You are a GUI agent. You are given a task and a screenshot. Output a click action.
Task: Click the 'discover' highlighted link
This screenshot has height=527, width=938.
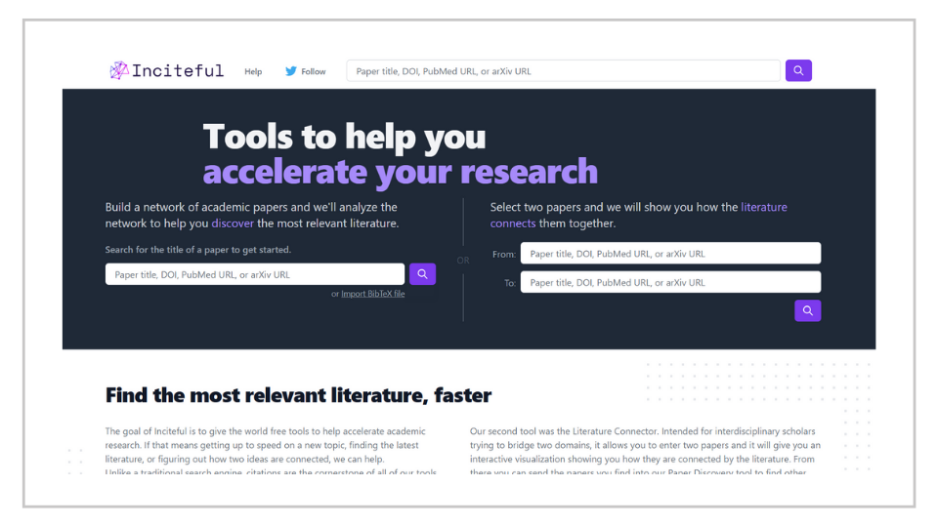pyautogui.click(x=233, y=223)
